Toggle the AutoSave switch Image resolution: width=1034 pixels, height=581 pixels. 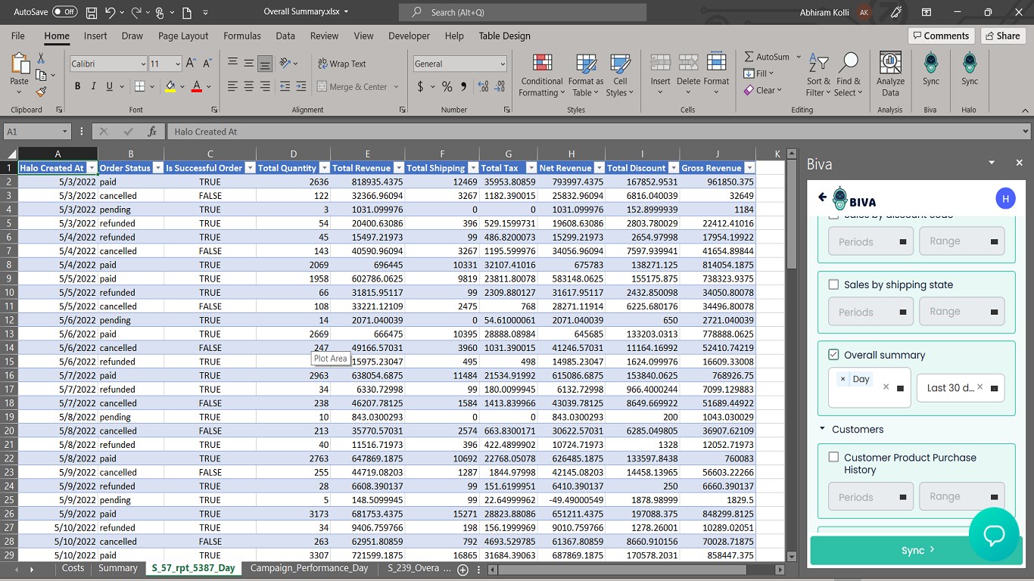click(x=64, y=12)
